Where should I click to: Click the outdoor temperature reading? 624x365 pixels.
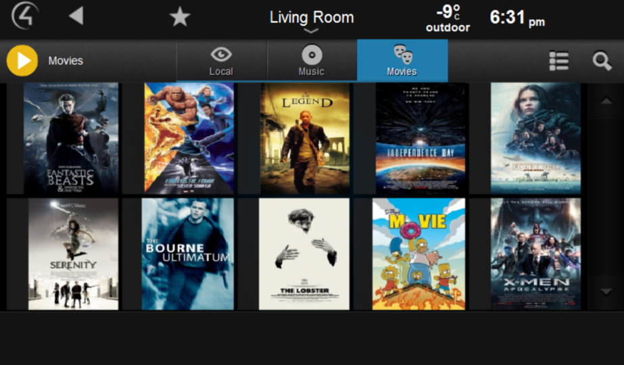coord(448,18)
